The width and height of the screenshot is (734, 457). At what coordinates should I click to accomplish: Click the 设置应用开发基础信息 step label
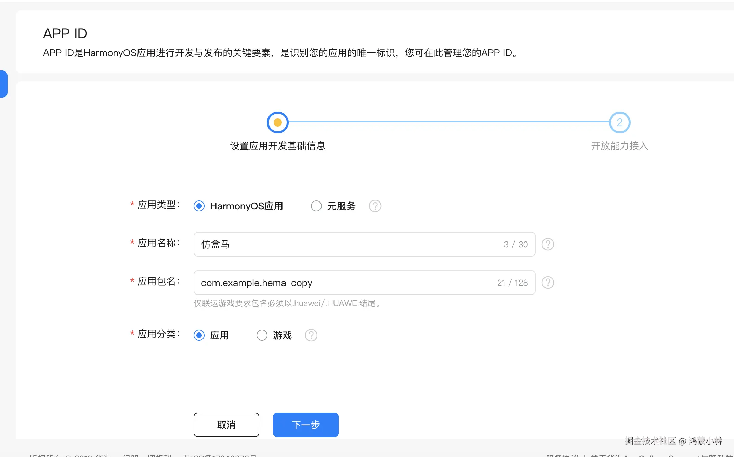pyautogui.click(x=277, y=146)
